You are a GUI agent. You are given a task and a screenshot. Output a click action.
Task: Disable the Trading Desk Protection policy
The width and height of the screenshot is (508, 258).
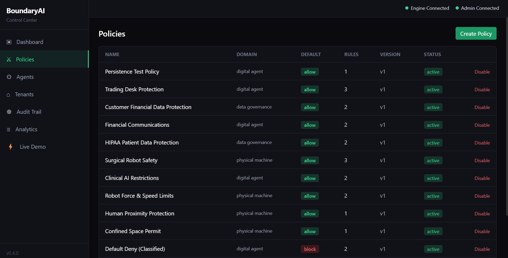click(x=482, y=90)
